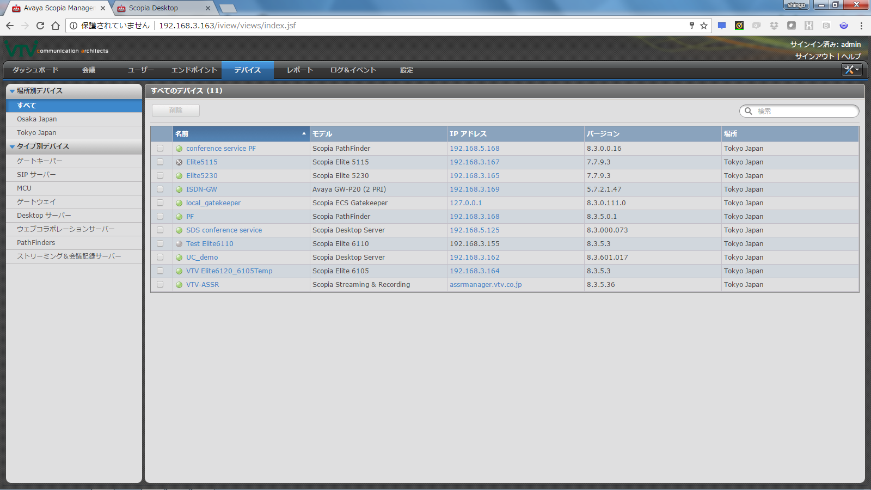Open the ログ&イベント tab

click(x=353, y=70)
